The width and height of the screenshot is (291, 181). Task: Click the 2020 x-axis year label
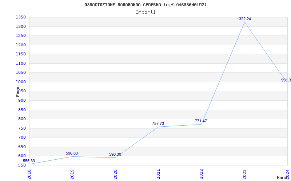116,174
